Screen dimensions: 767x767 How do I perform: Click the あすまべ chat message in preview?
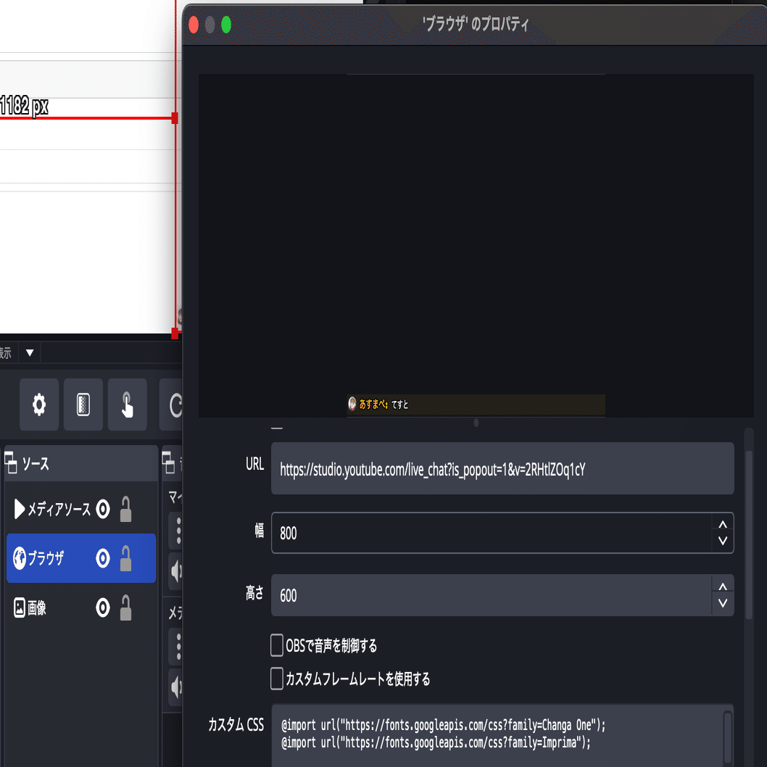tap(476, 405)
